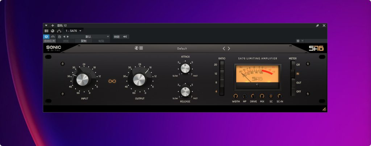Click the SA76 logo at top right

coord(316,49)
